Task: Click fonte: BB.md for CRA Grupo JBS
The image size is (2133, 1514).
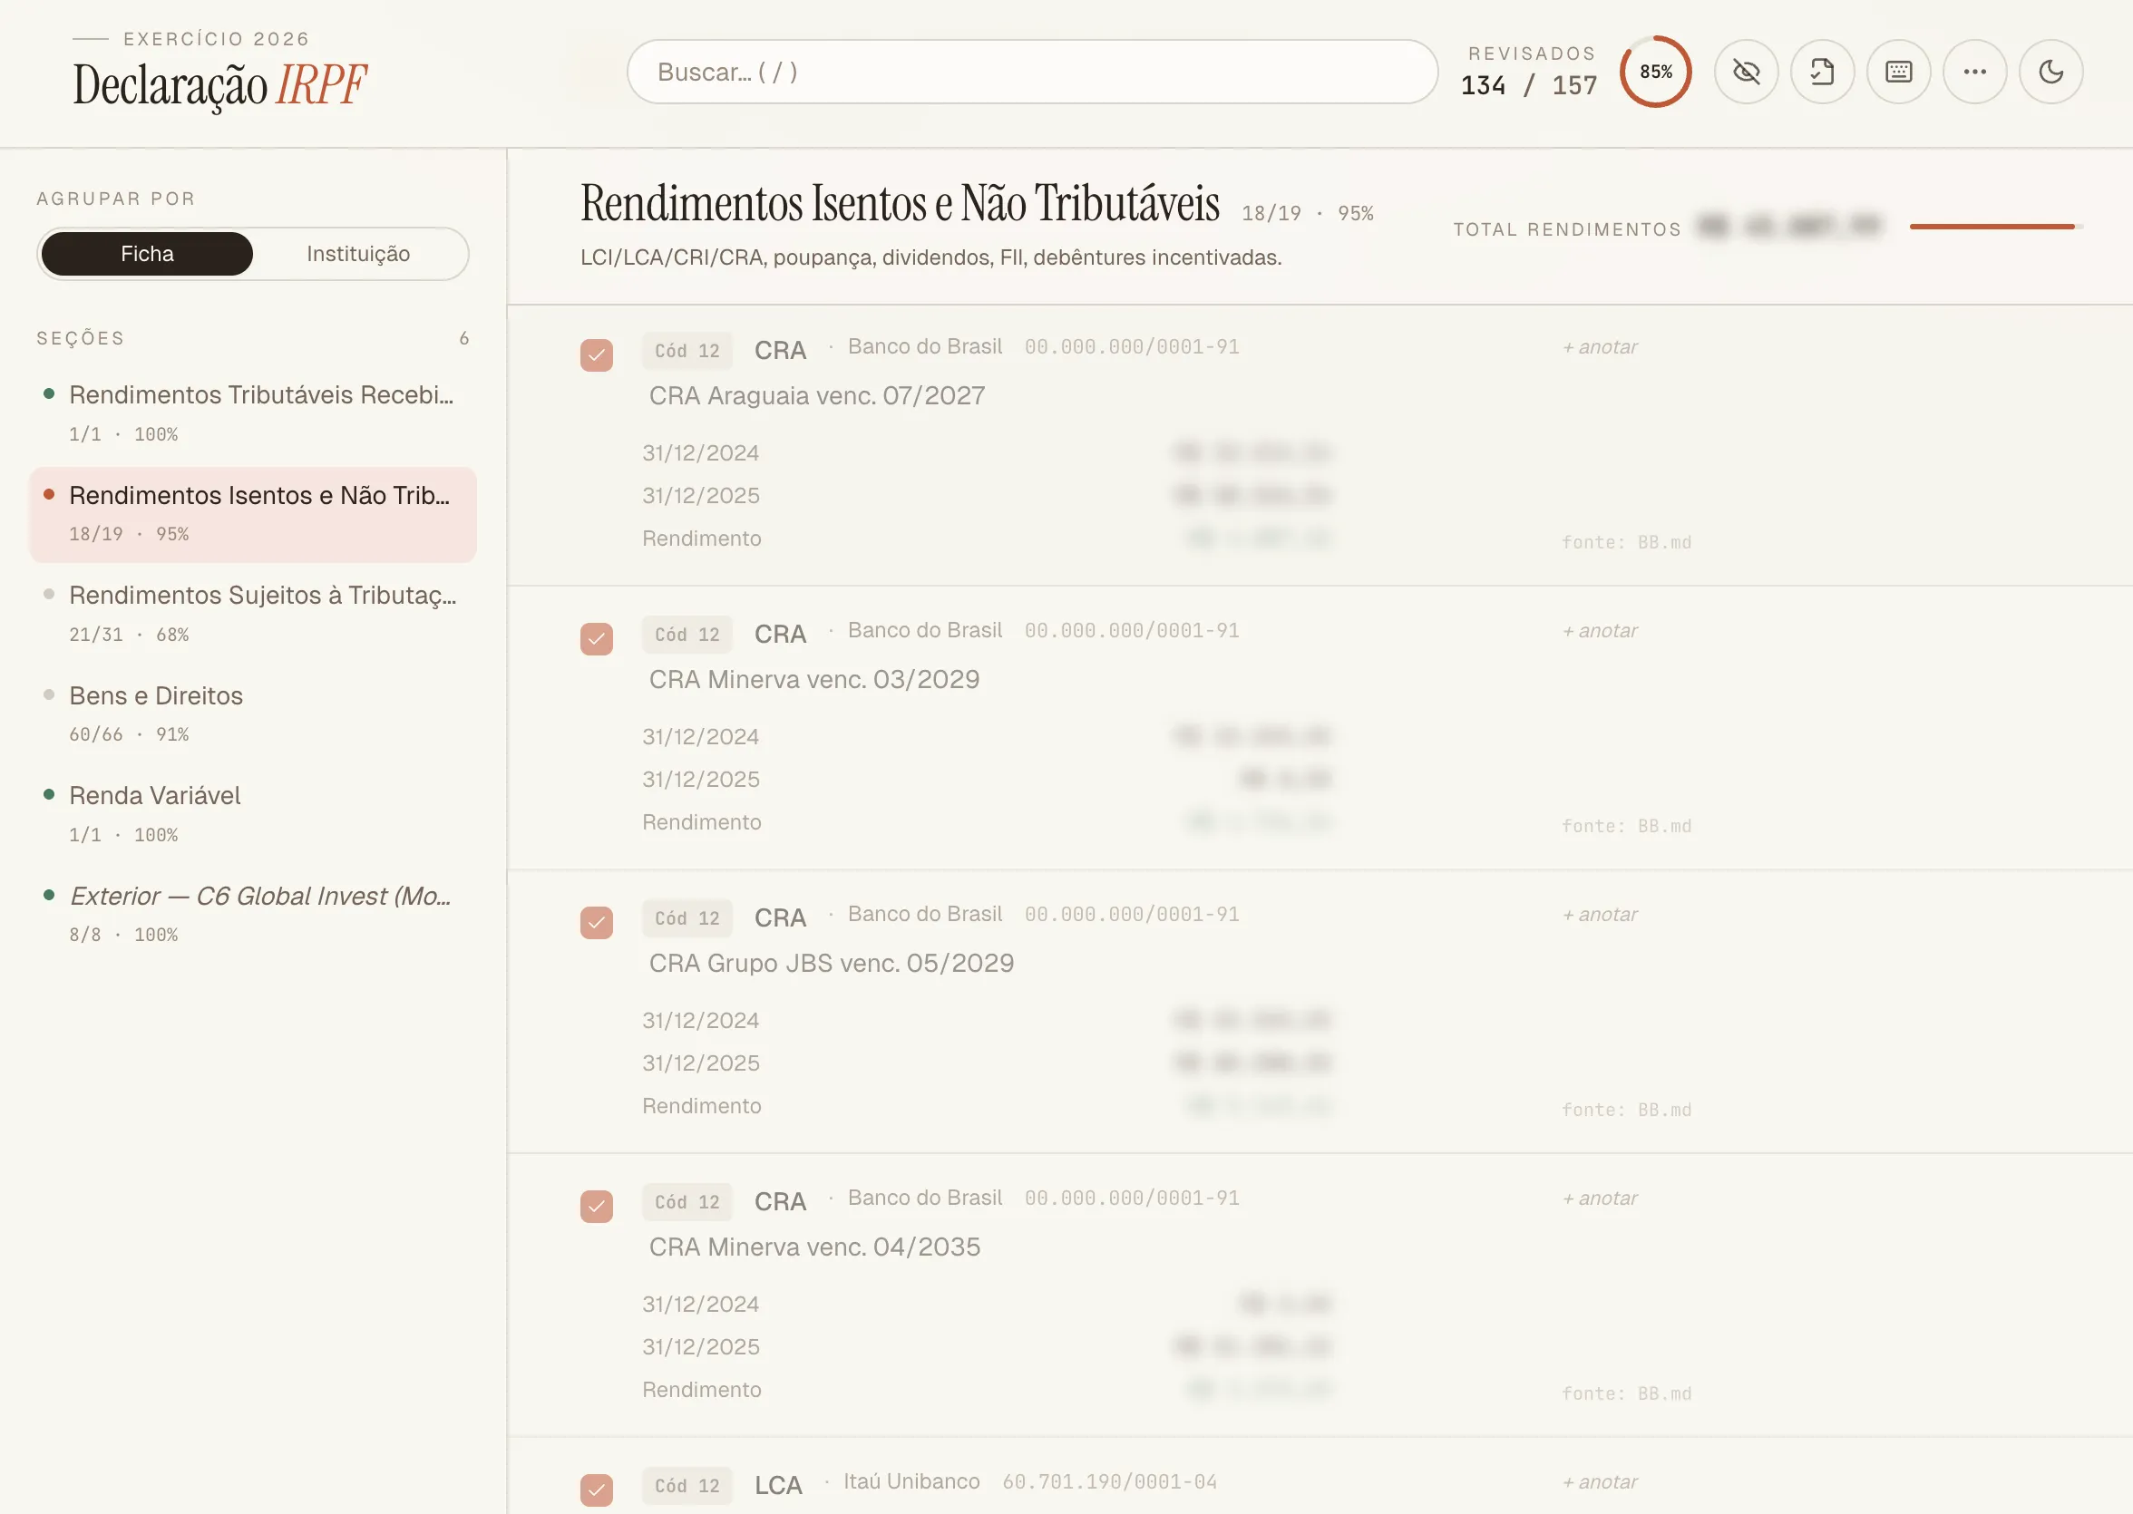Action: [1627, 1110]
